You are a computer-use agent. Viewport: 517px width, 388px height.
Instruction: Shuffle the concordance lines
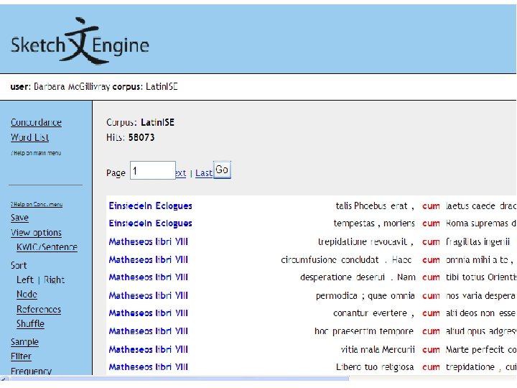point(30,323)
